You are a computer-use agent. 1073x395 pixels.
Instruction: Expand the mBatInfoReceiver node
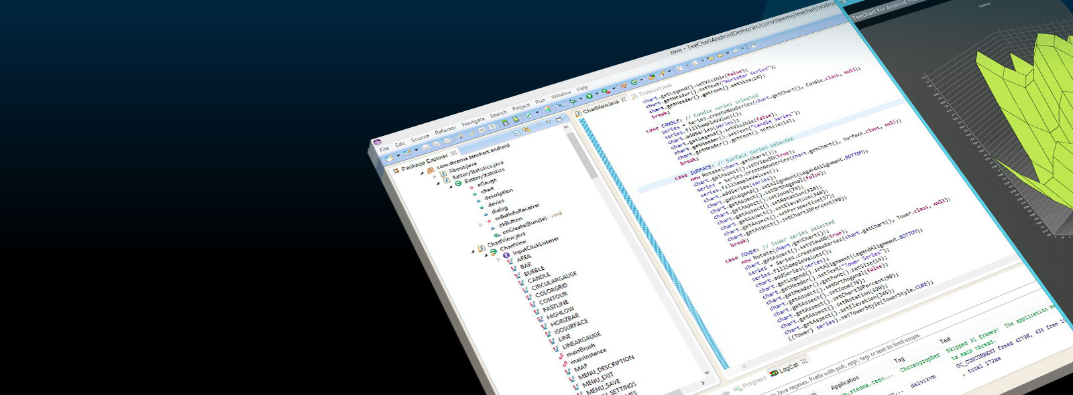[x=480, y=226]
